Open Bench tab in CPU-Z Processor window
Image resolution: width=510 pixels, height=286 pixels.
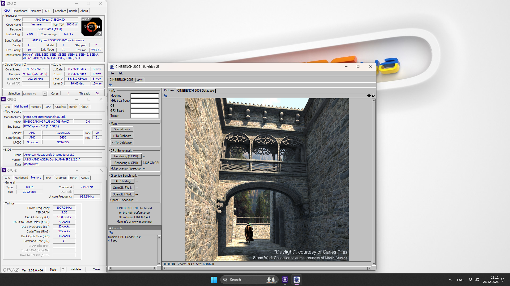73,11
